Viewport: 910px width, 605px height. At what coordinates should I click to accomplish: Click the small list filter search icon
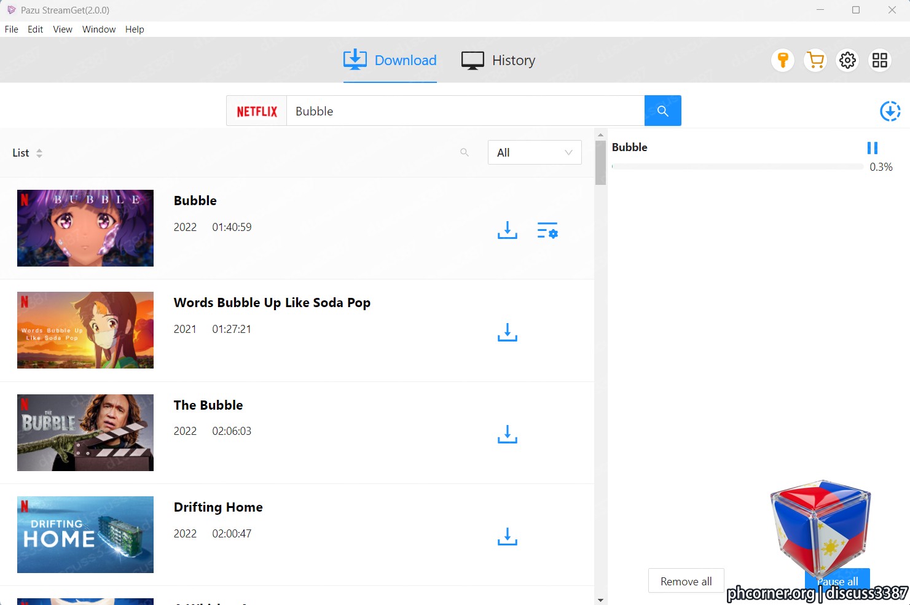point(465,152)
